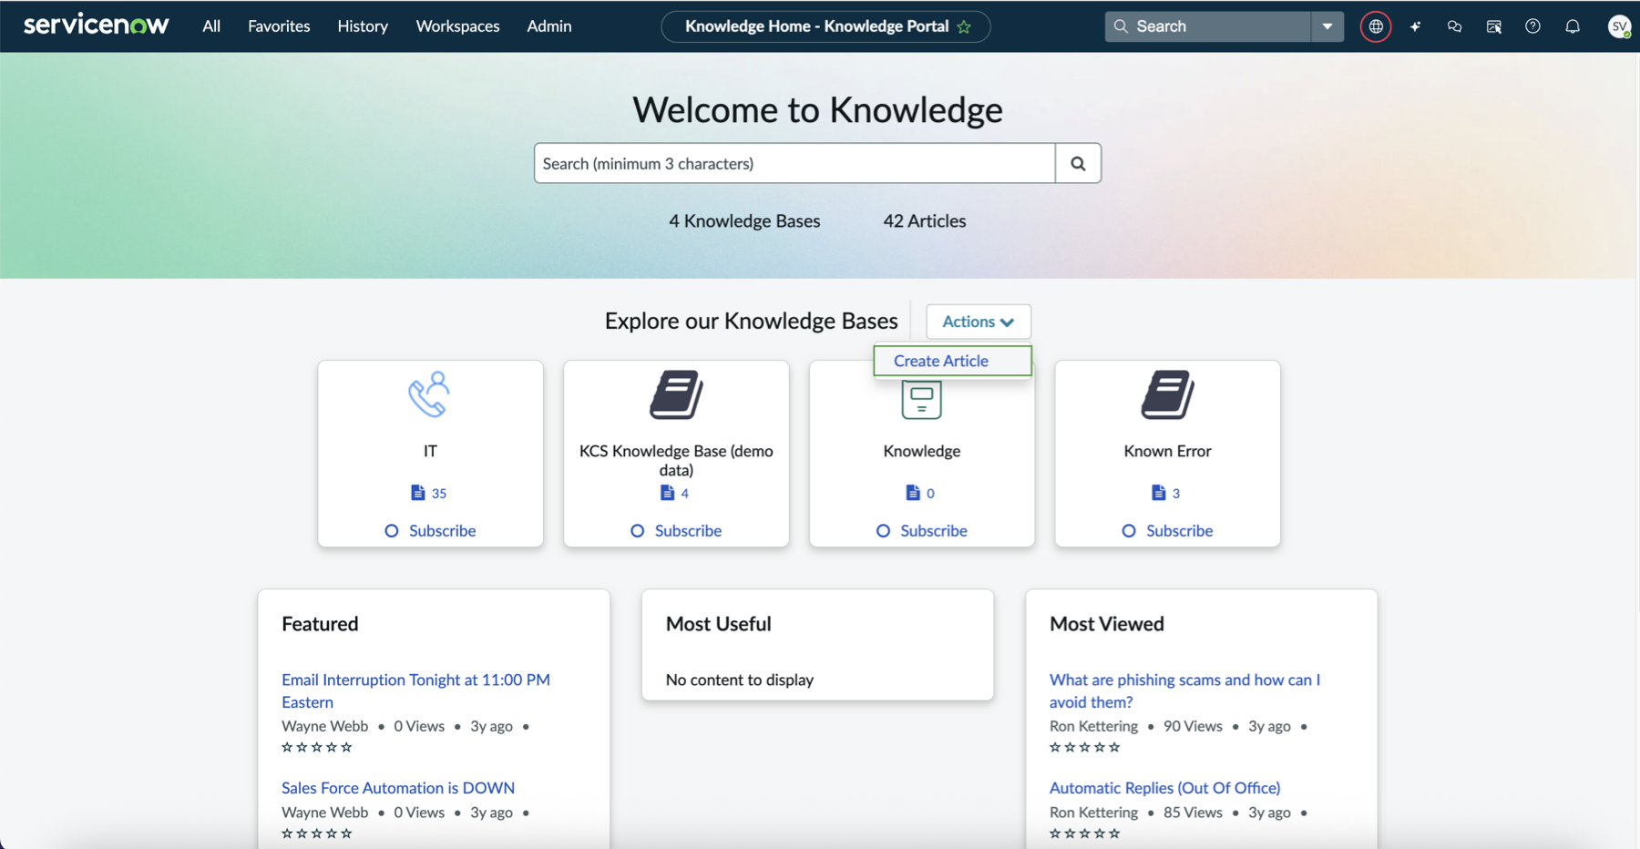Show notifications bell
Image resolution: width=1640 pixels, height=849 pixels.
coord(1573,26)
